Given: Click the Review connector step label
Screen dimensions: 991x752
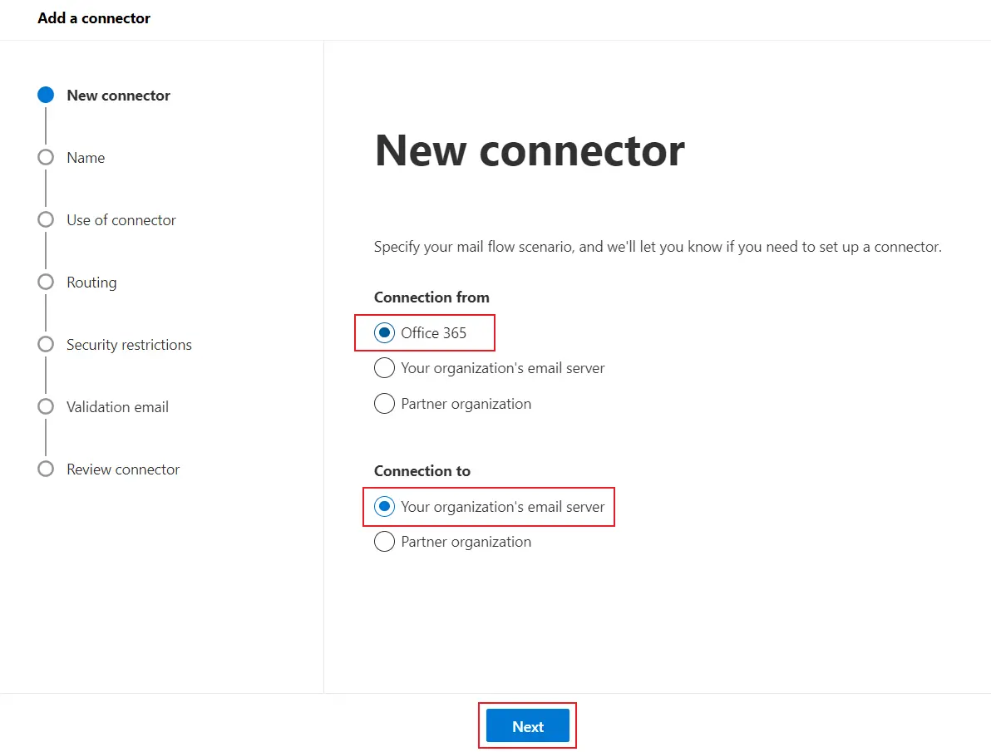Looking at the screenshot, I should point(122,469).
